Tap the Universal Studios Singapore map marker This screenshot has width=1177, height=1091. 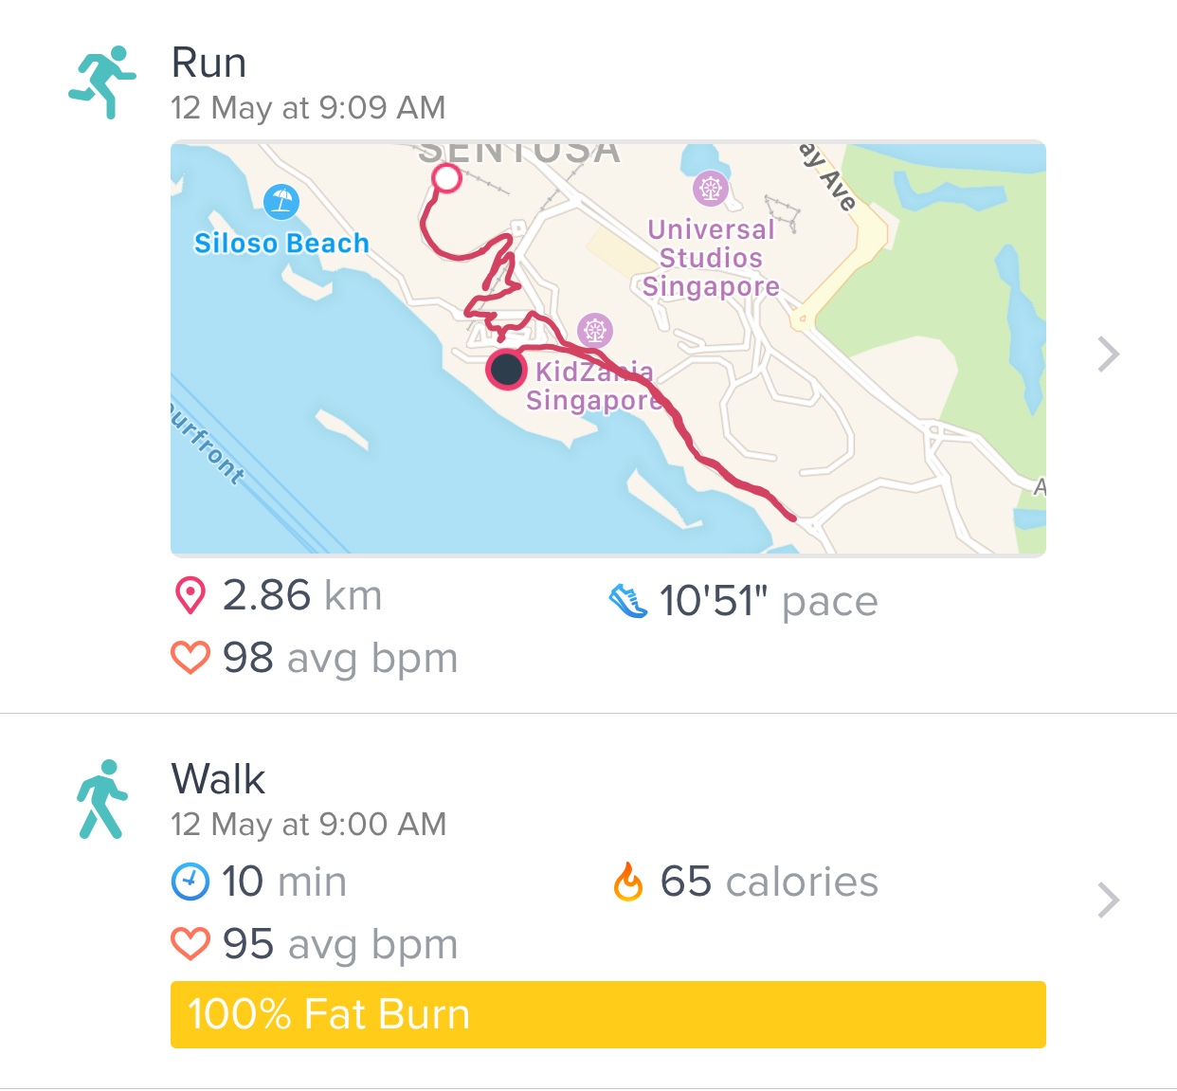pyautogui.click(x=710, y=188)
